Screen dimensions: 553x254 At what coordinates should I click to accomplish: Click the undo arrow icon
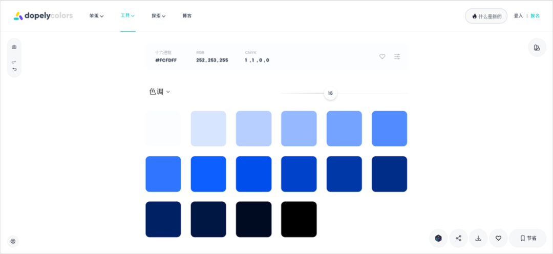pyautogui.click(x=14, y=69)
